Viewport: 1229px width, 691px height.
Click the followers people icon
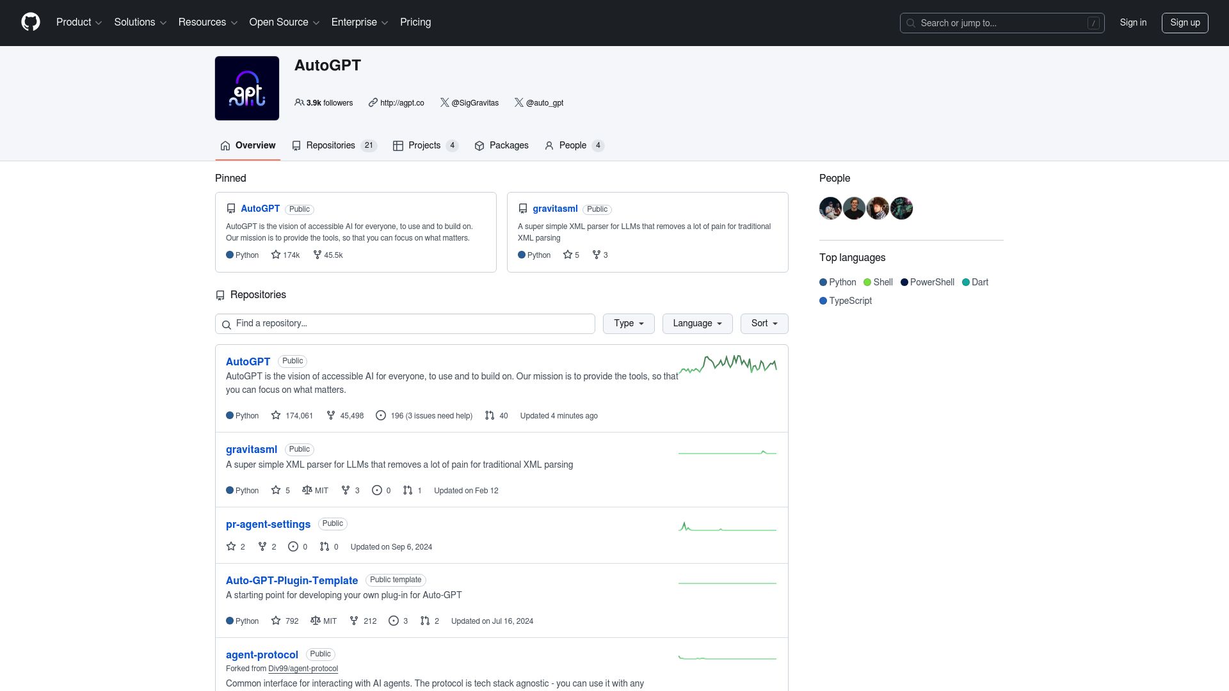tap(299, 102)
